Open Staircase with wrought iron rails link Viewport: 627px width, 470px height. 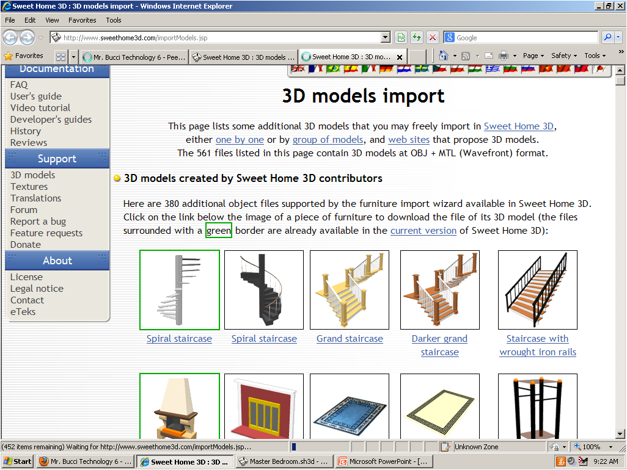538,345
